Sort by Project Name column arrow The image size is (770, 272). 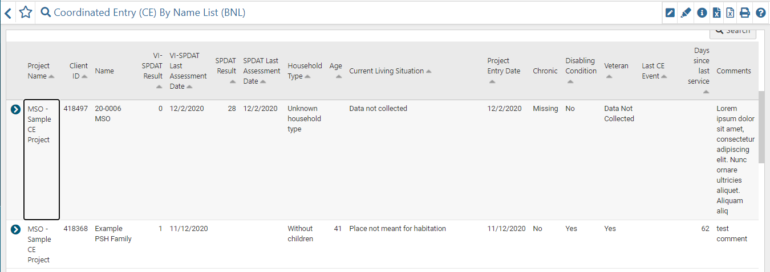coord(51,76)
